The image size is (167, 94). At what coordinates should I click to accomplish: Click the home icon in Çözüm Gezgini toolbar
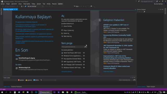tap(142, 12)
